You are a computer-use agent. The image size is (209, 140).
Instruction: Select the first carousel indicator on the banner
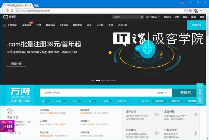93,80
